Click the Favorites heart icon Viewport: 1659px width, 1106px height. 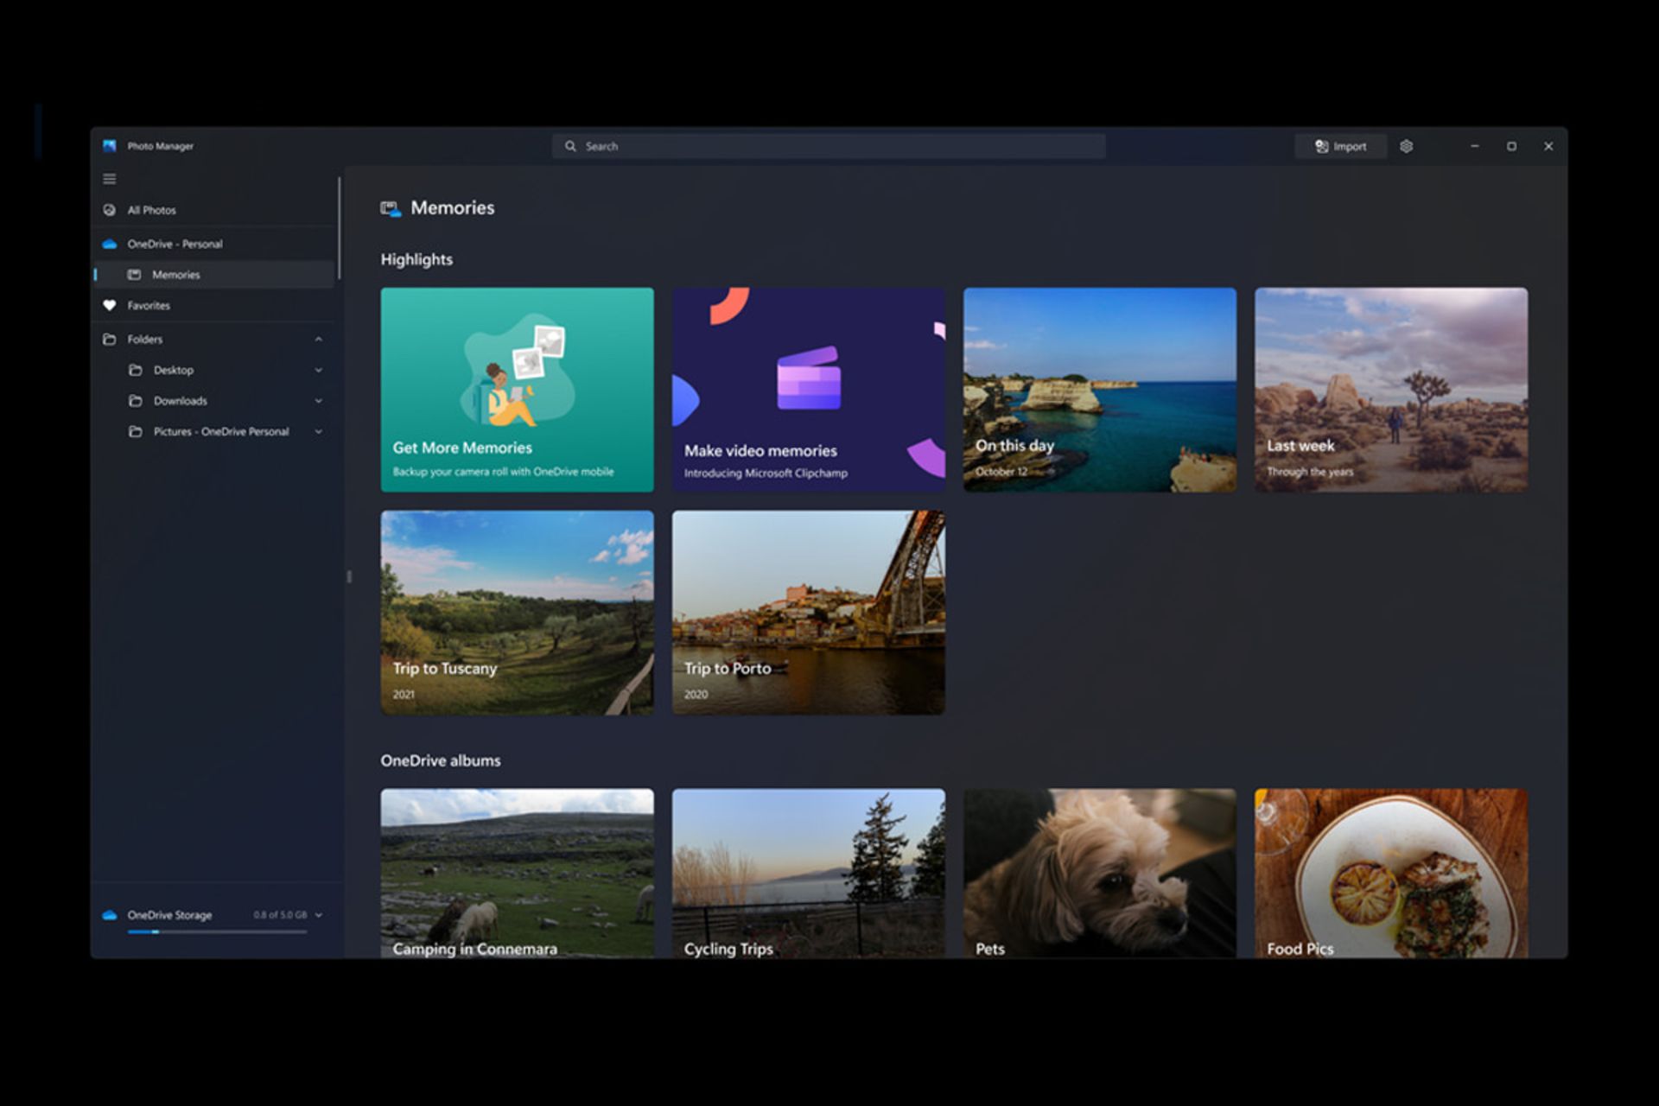(110, 305)
